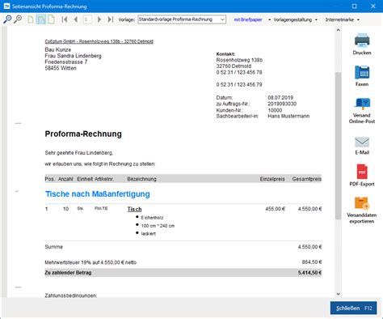Screen dimensions: 383x319
Task: Export the invoice via PDF-Export
Action: click(362, 175)
